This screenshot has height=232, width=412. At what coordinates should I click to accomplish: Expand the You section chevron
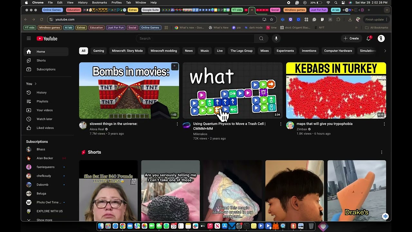35,84
